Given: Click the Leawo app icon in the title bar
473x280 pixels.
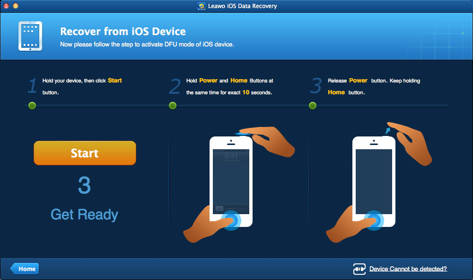Looking at the screenshot, I should (x=201, y=6).
